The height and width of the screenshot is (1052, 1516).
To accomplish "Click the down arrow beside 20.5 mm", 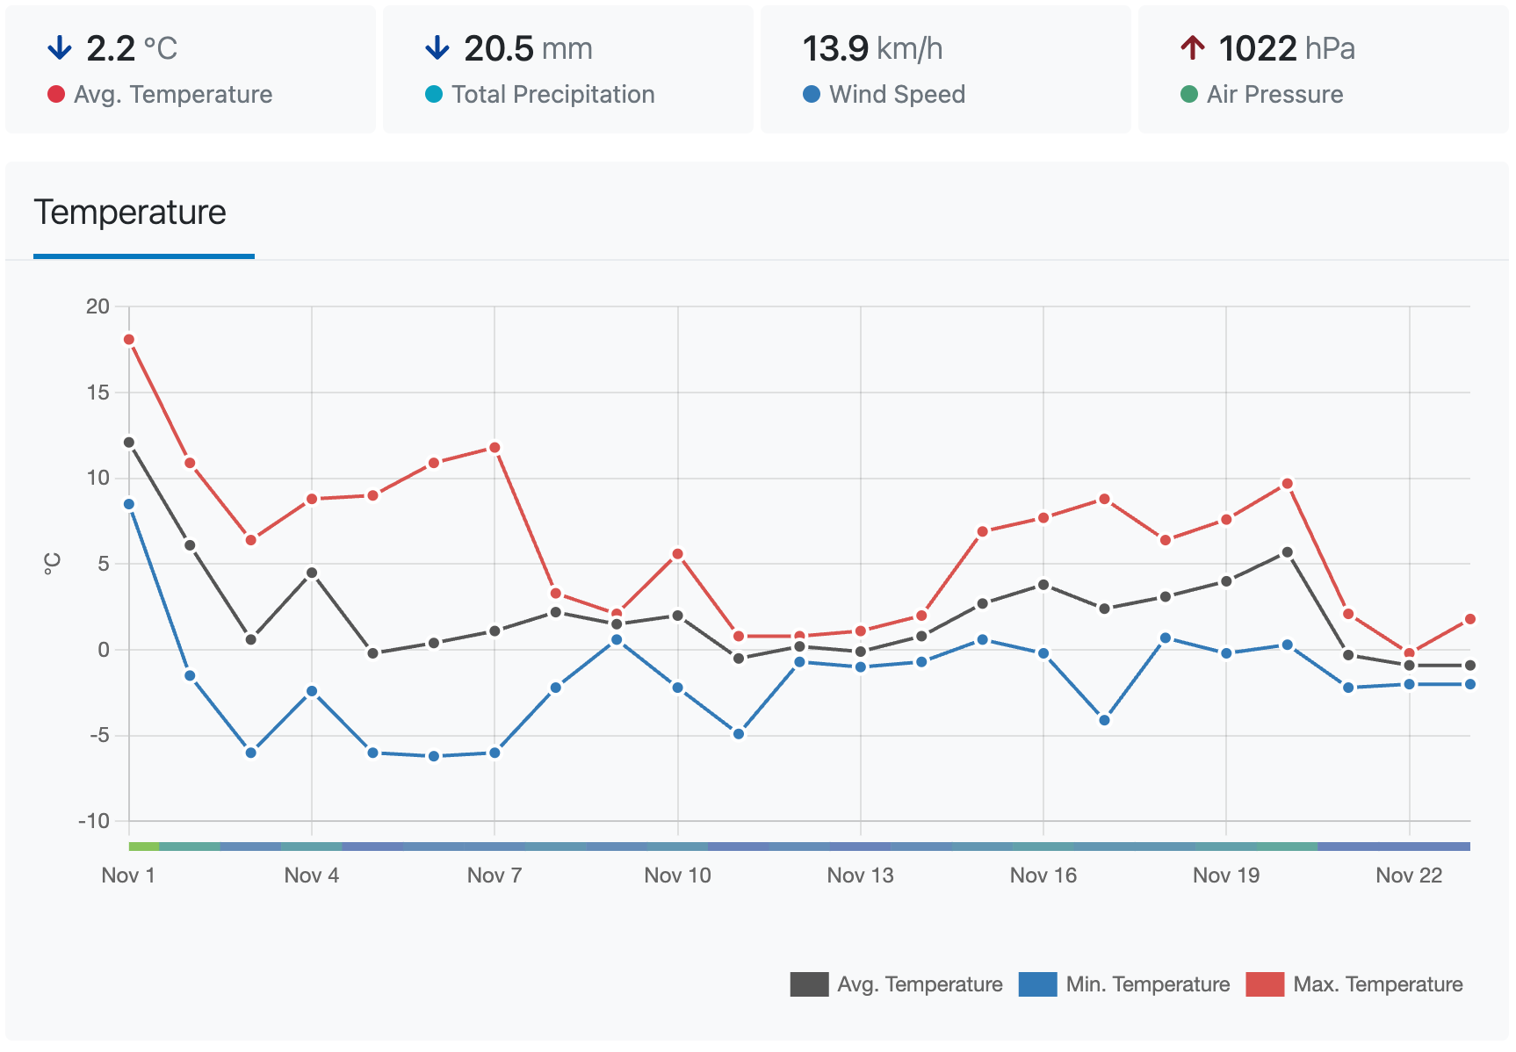I will point(437,47).
